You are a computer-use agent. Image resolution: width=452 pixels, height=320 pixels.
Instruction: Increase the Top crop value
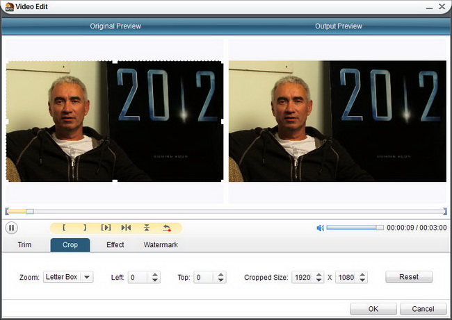tap(221, 274)
